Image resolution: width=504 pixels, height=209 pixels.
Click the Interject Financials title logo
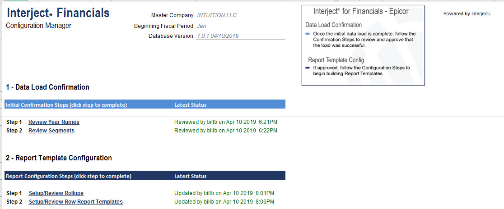(x=58, y=13)
